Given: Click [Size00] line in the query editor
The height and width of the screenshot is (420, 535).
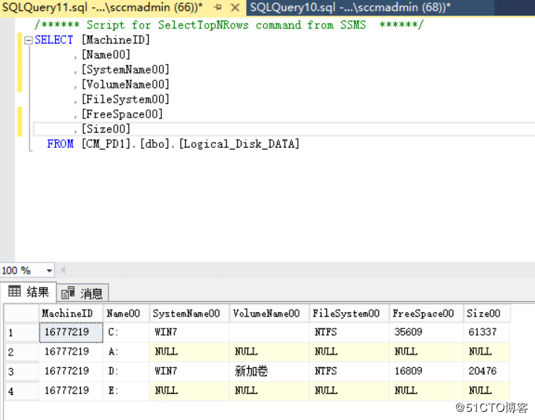Looking at the screenshot, I should coord(106,129).
